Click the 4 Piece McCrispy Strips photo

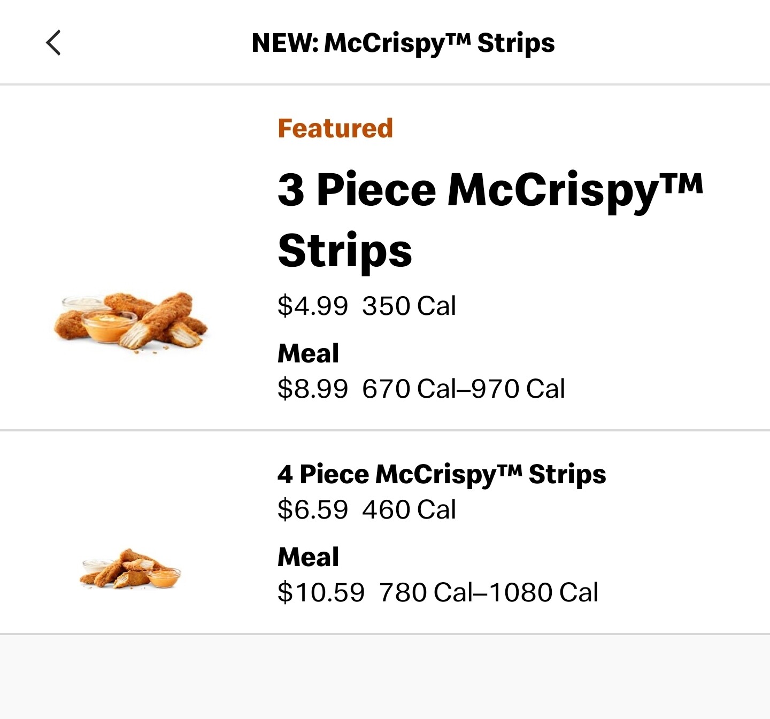[130, 569]
